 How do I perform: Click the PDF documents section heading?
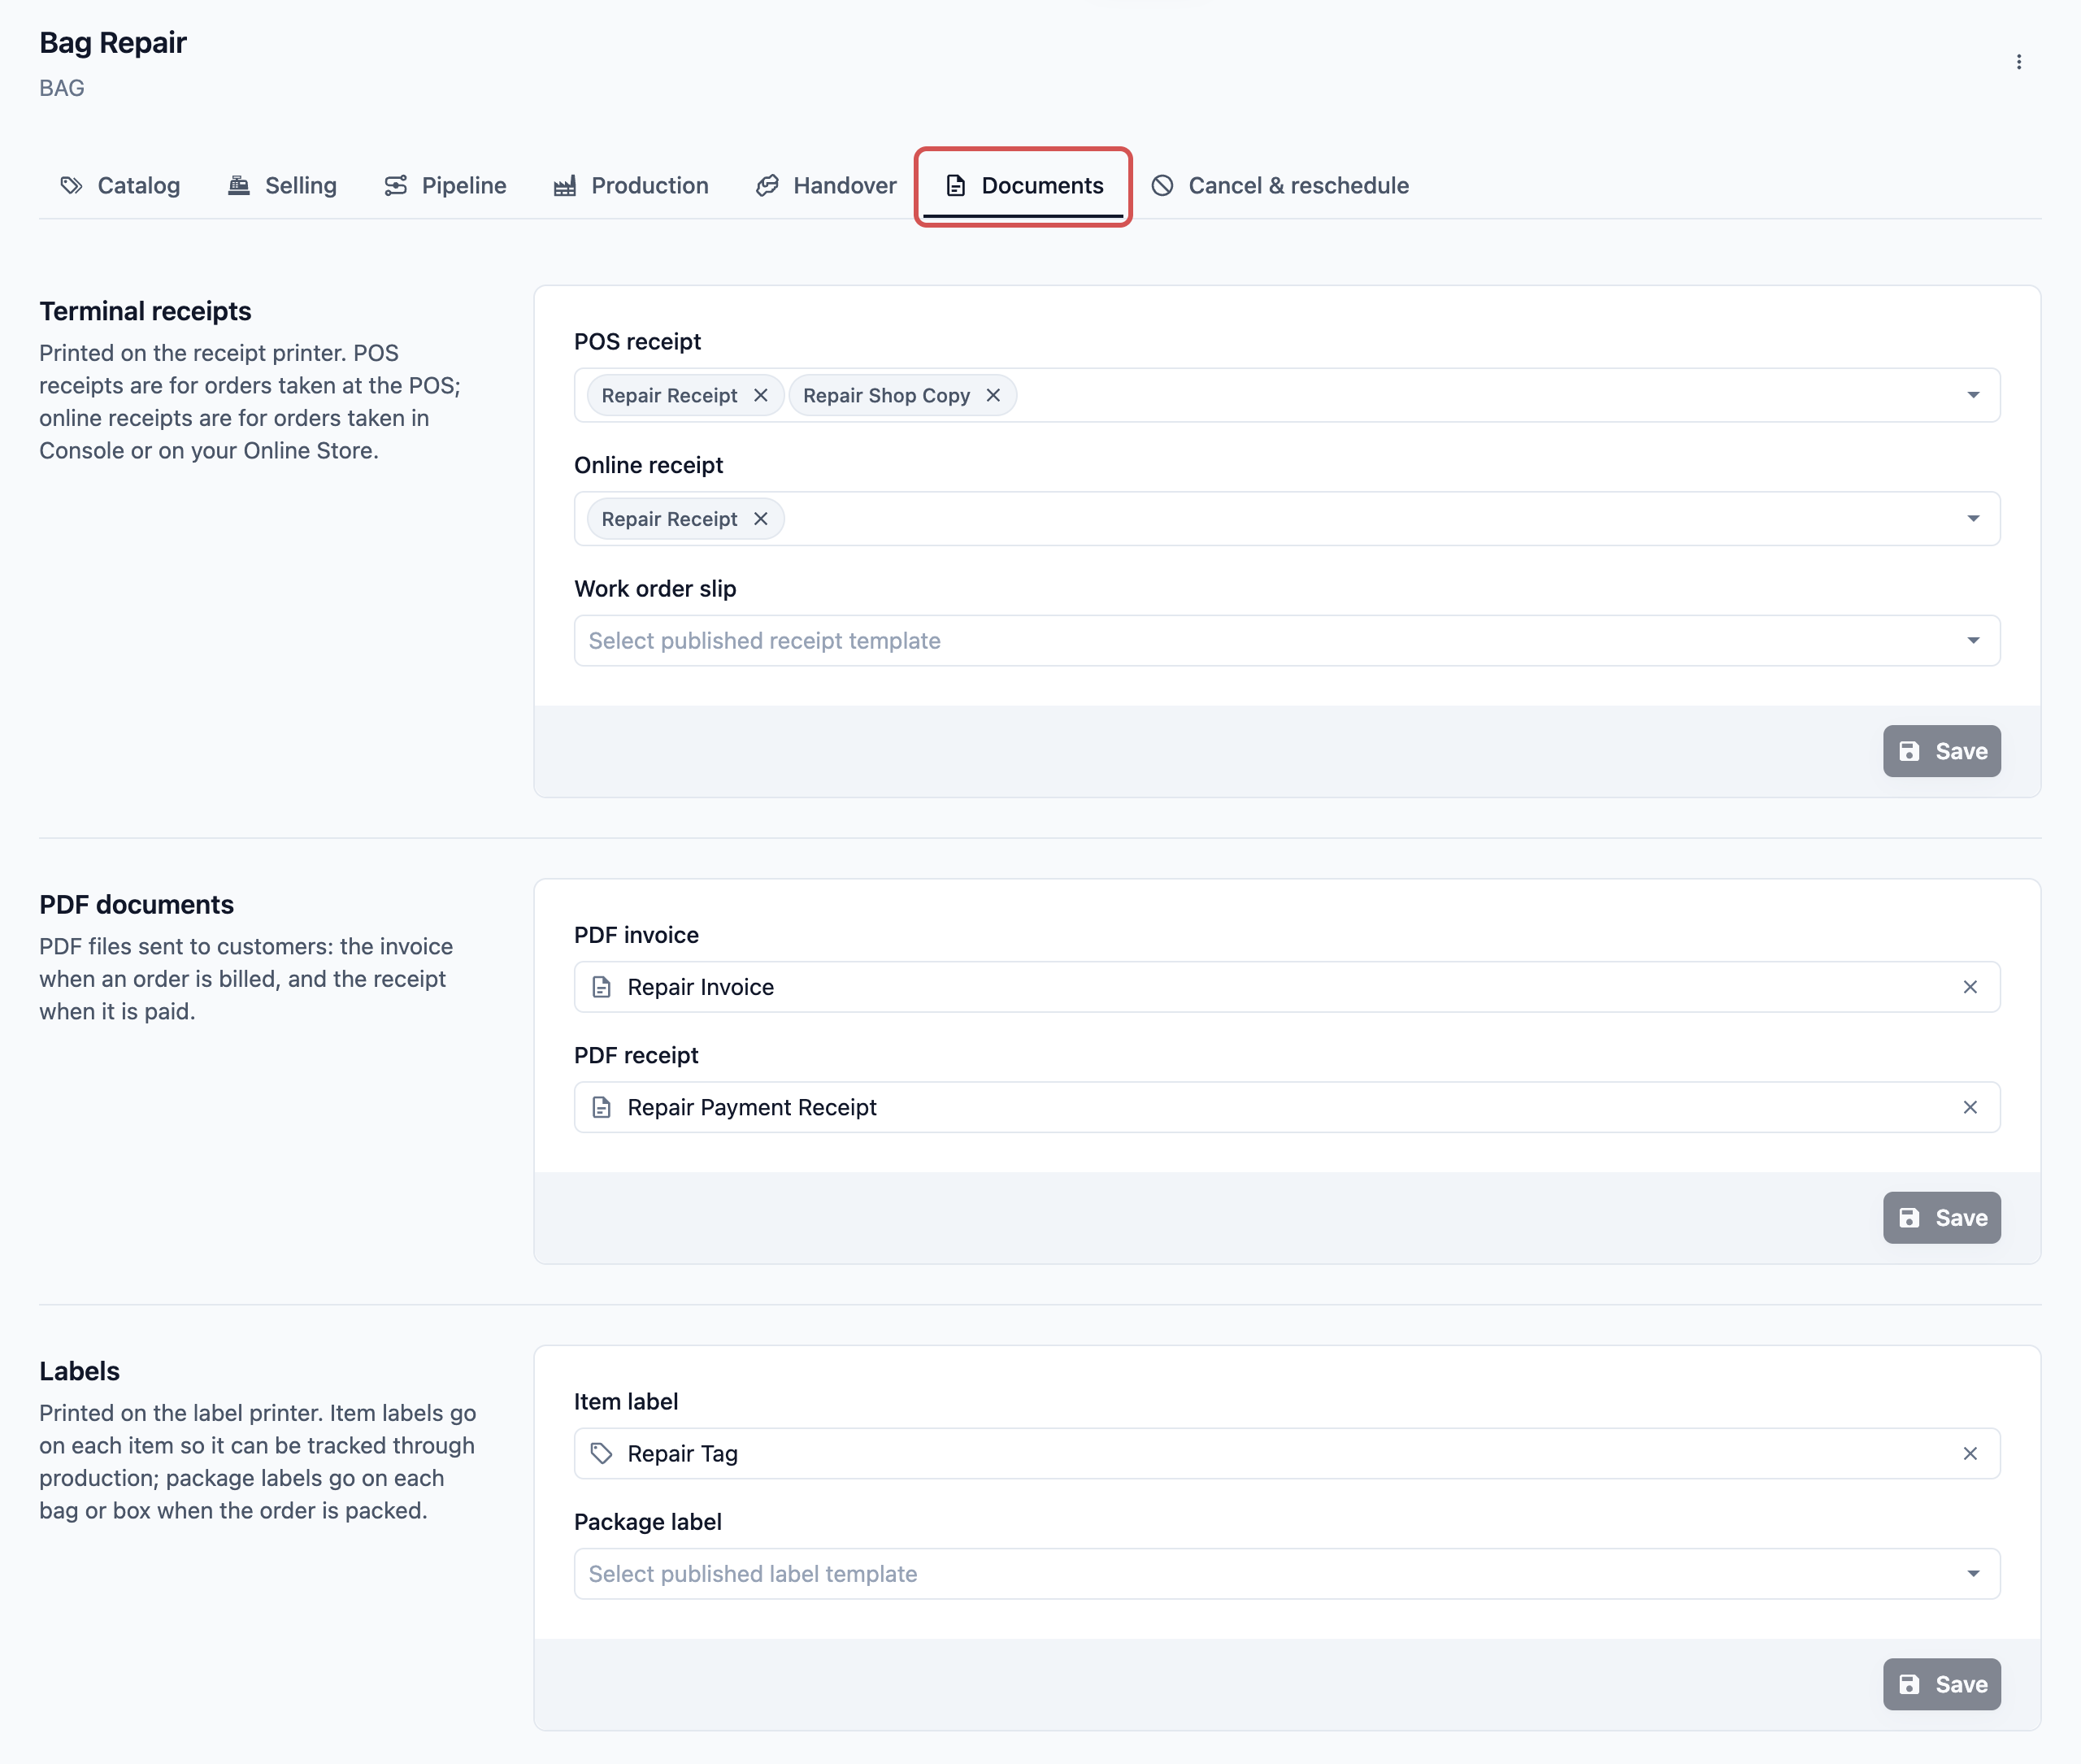point(136,905)
